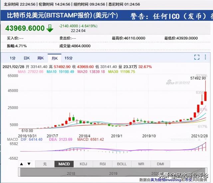Click the 2021/02/28 date in data row
This screenshot has width=213, height=183.
(x=13, y=67)
